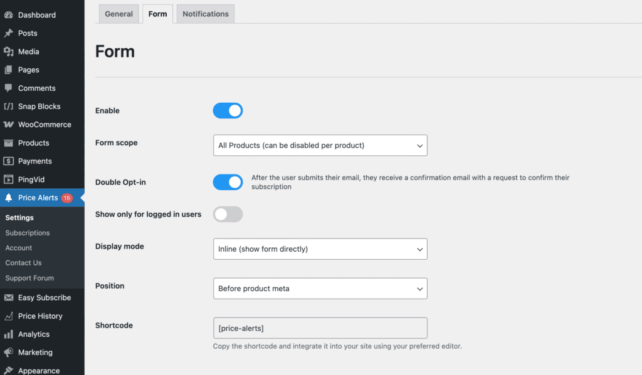Click the Posts pushpin icon
Image resolution: width=642 pixels, height=375 pixels.
(9, 33)
